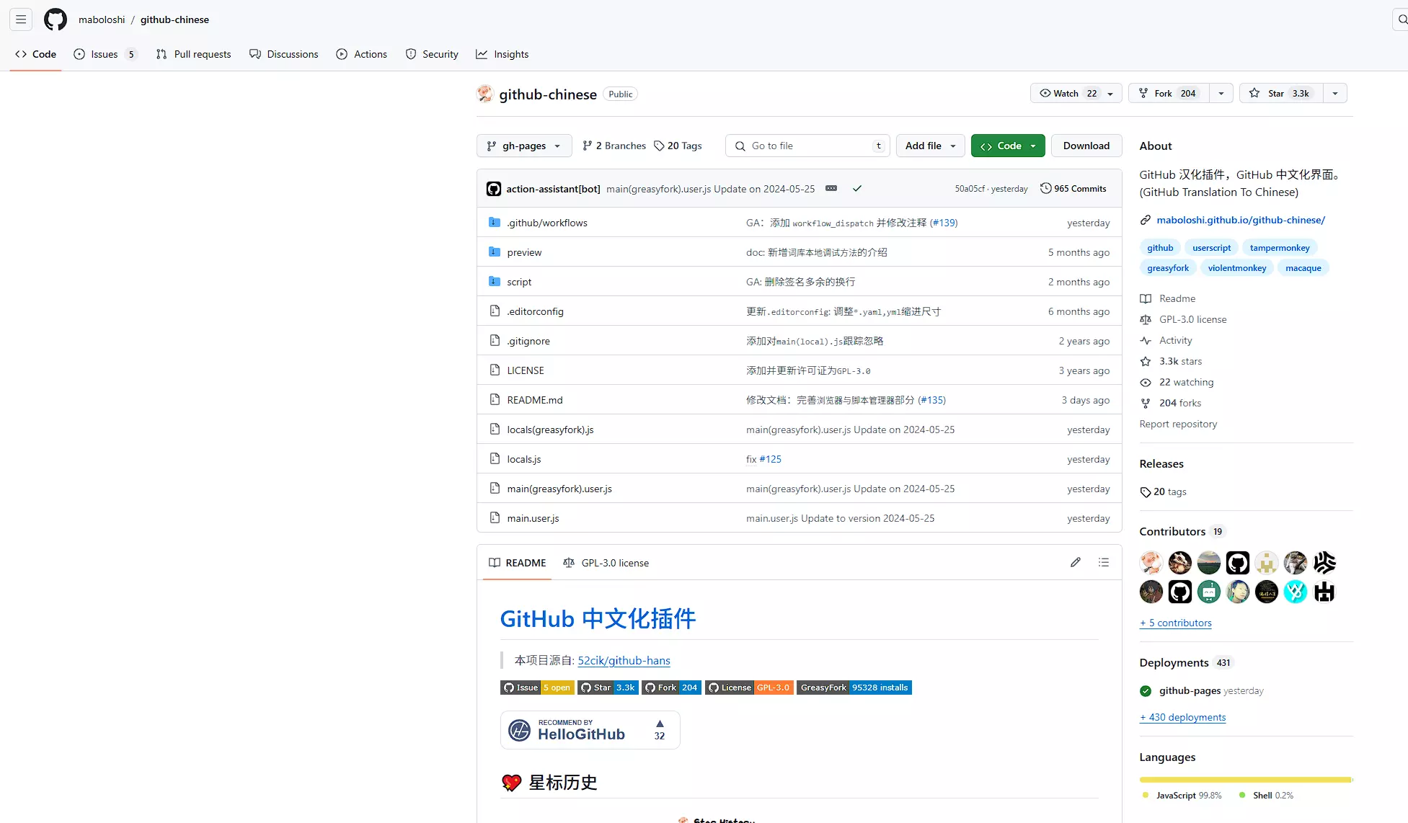This screenshot has width=1408, height=823.
Task: Click the README edit pencil icon
Action: (x=1075, y=562)
